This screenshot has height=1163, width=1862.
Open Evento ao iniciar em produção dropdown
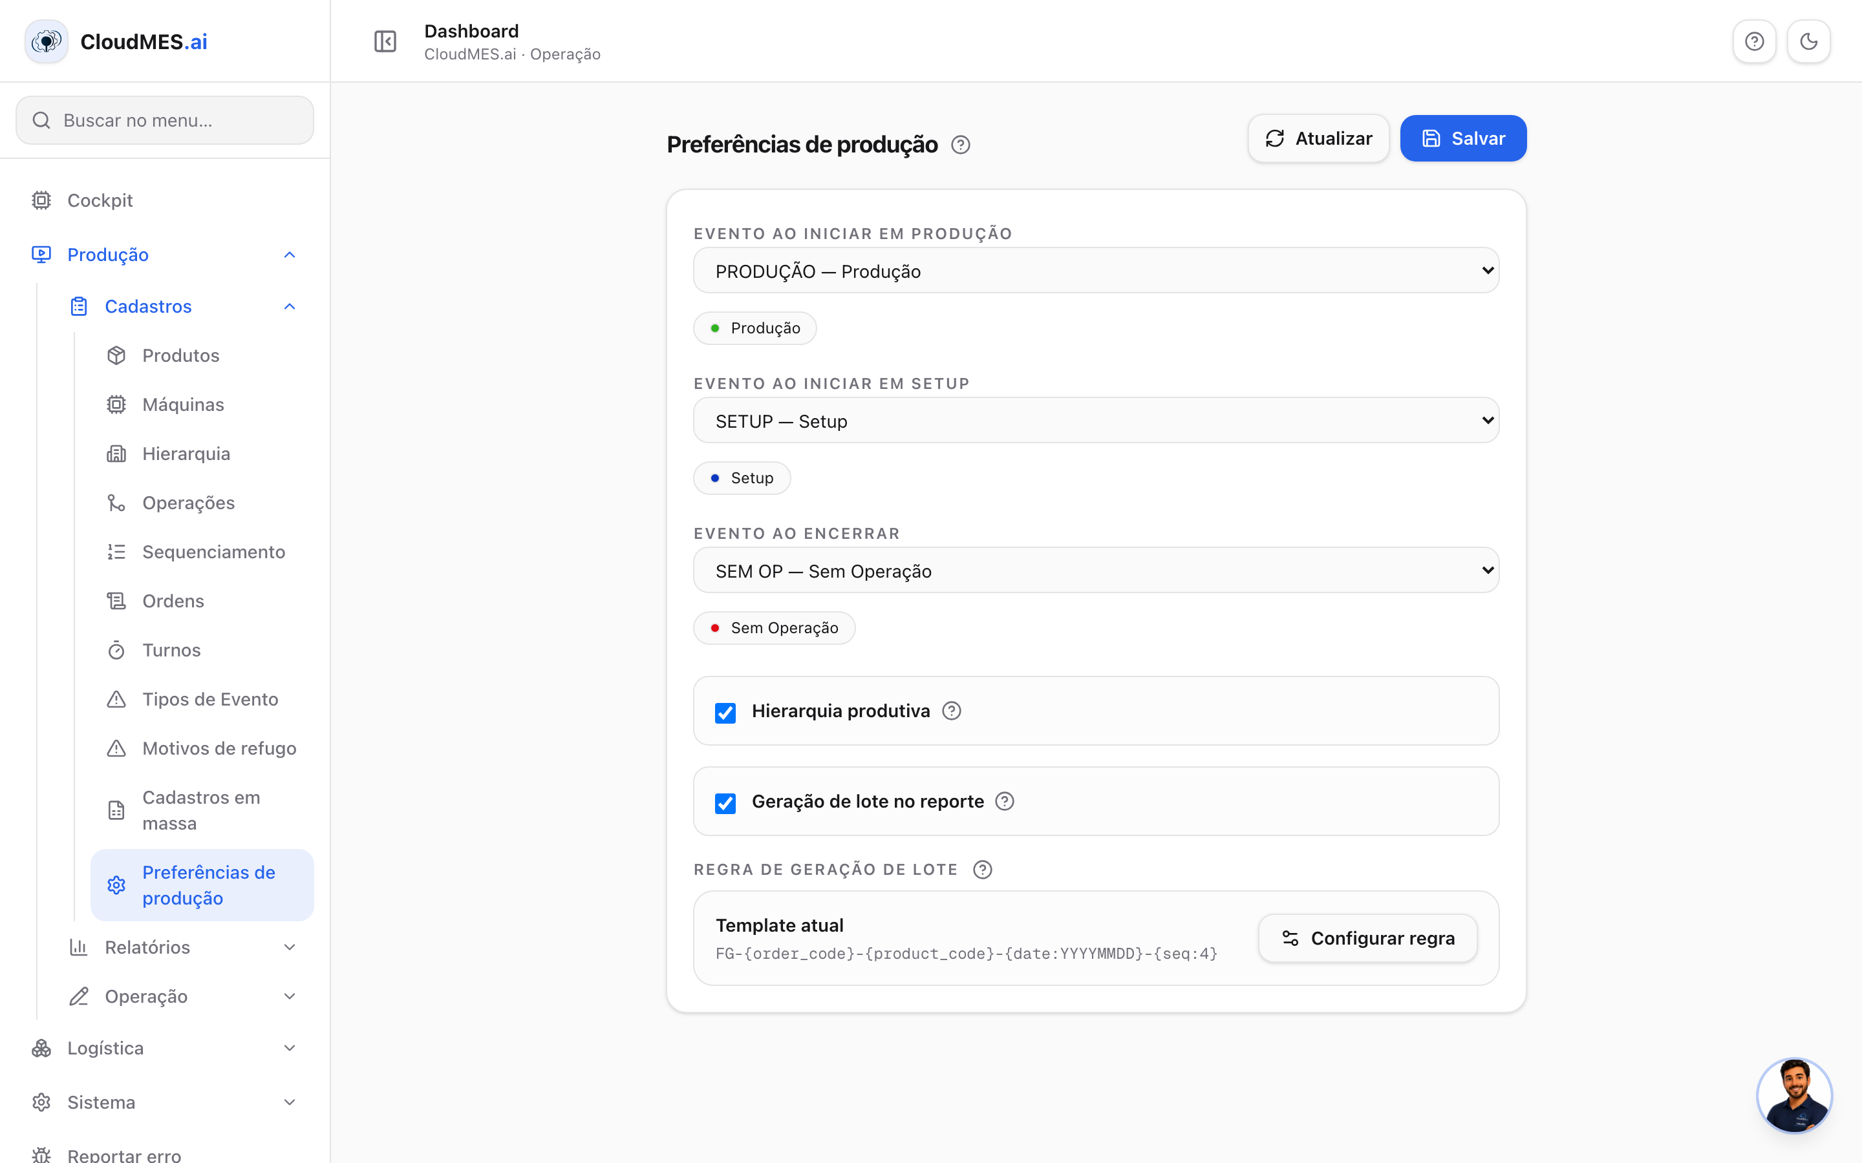coord(1096,271)
